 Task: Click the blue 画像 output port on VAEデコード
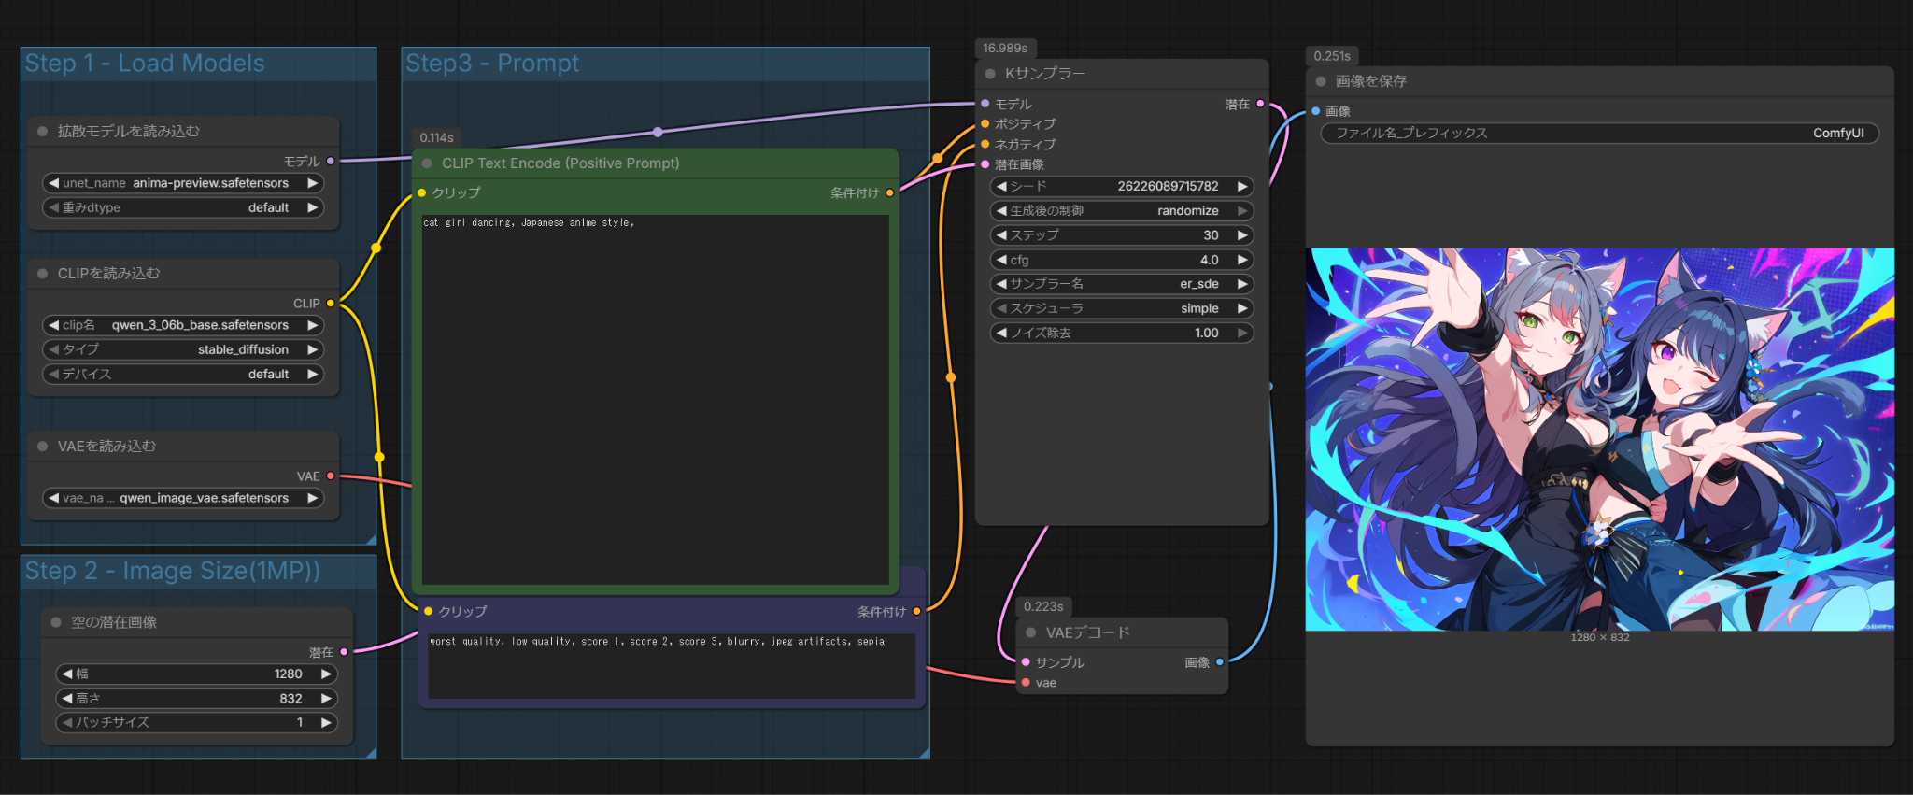coord(1219,662)
